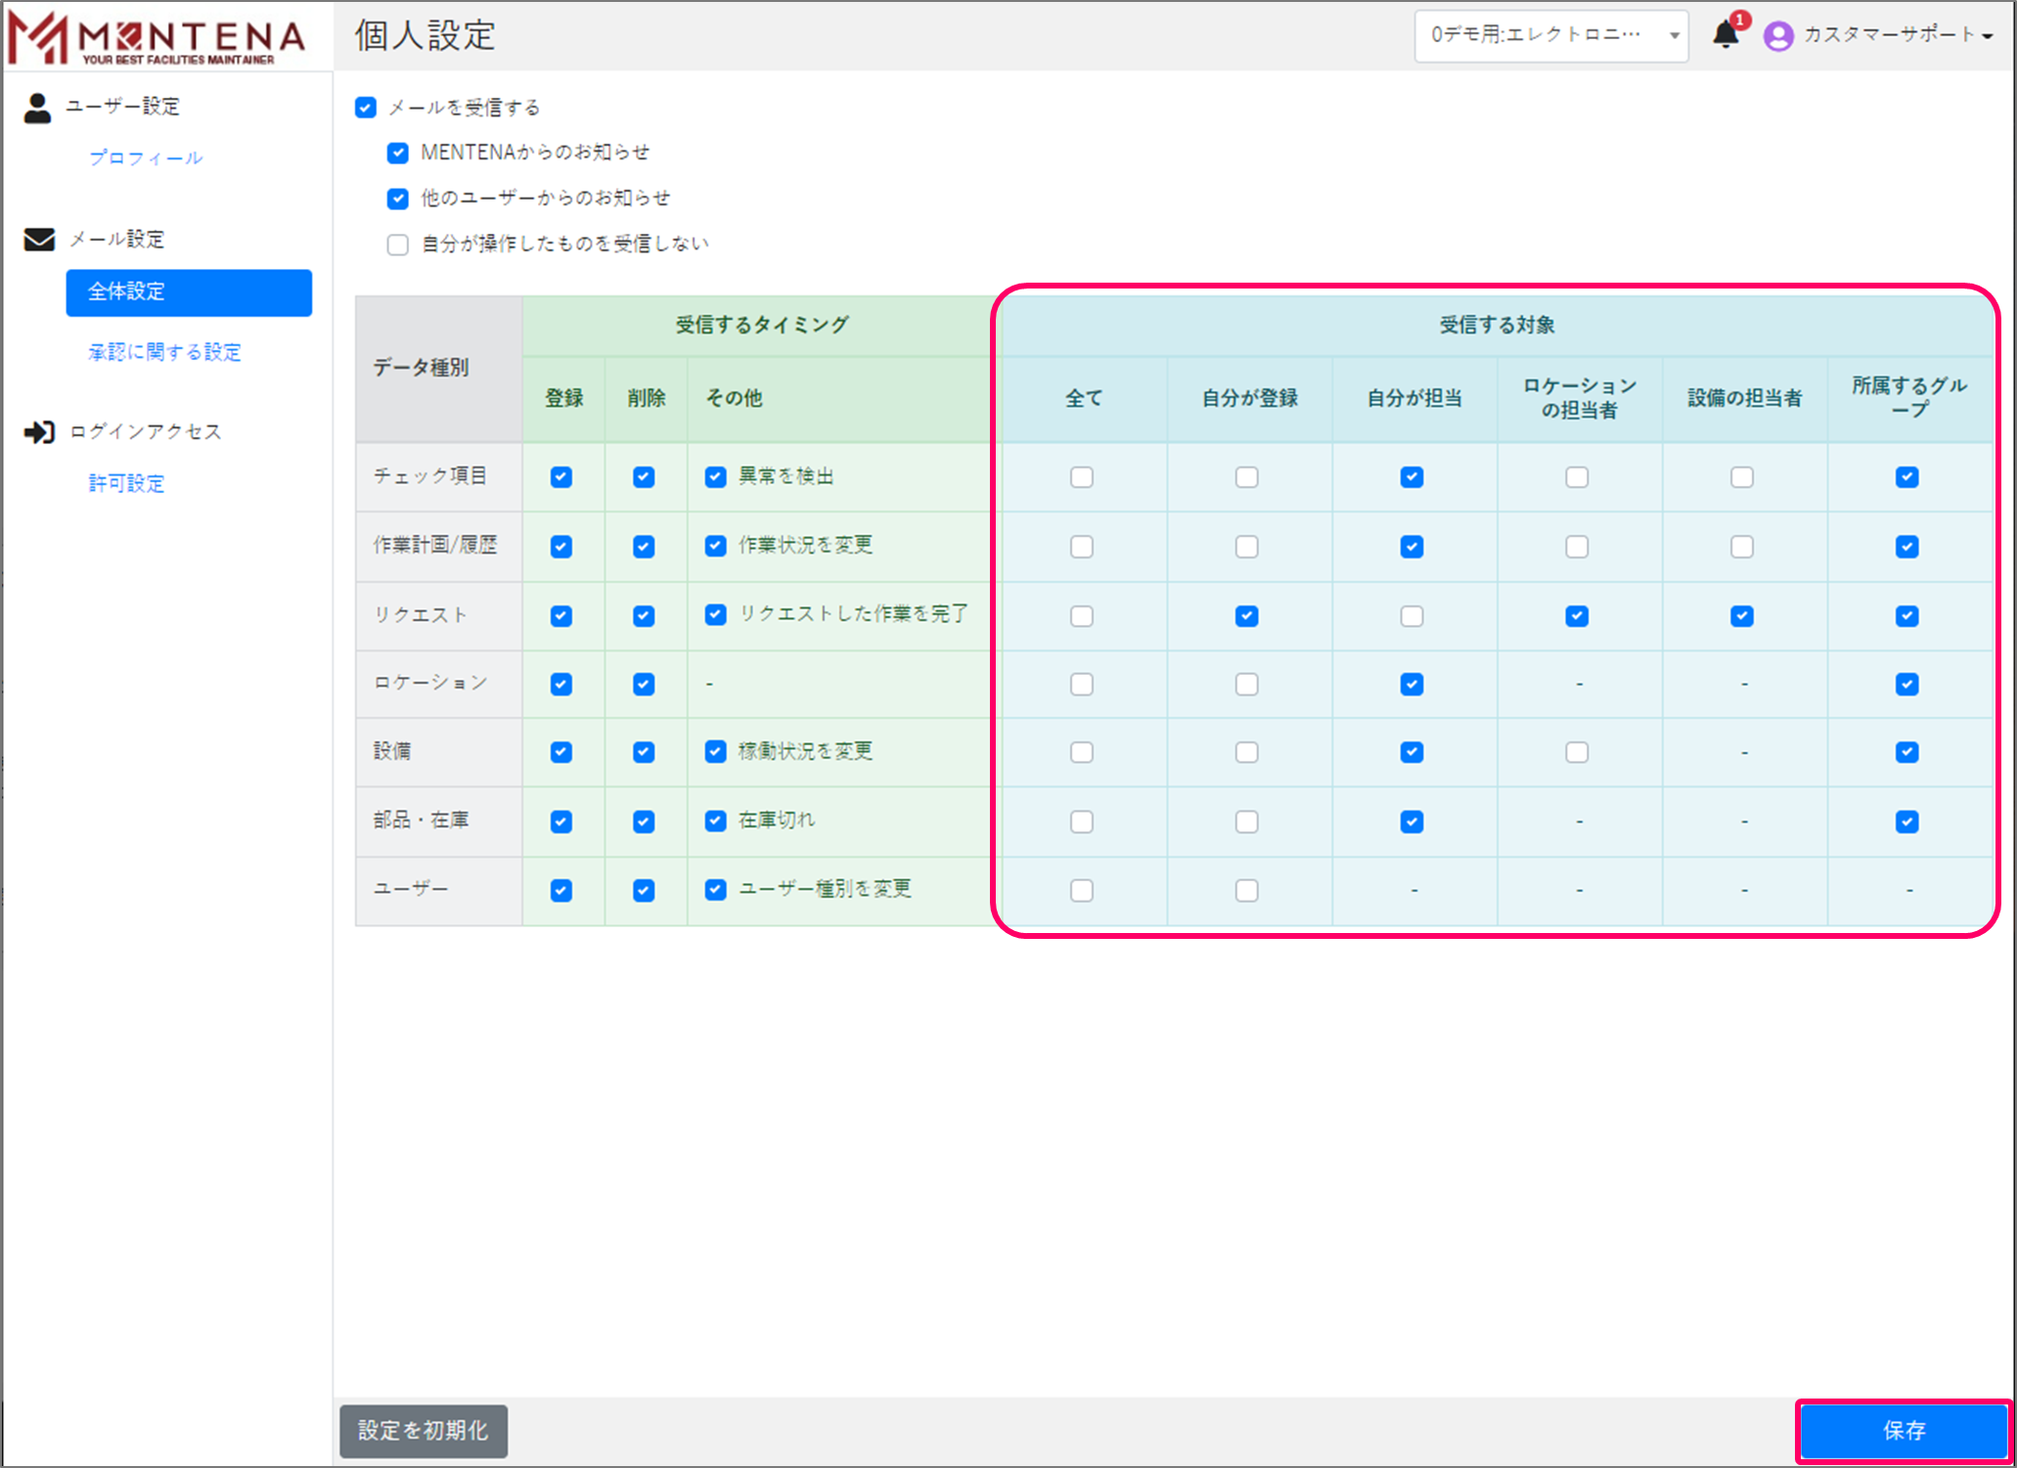Screen dimensions: 2017x1468
Task: Click the MENTENA logo
Action: (x=157, y=37)
